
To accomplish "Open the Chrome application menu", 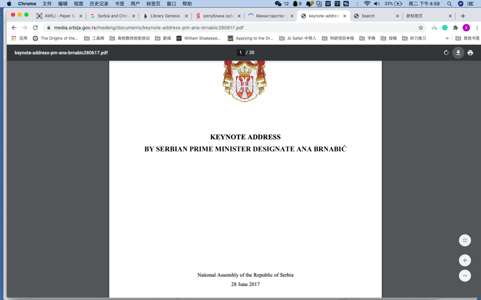I will tap(27, 3).
